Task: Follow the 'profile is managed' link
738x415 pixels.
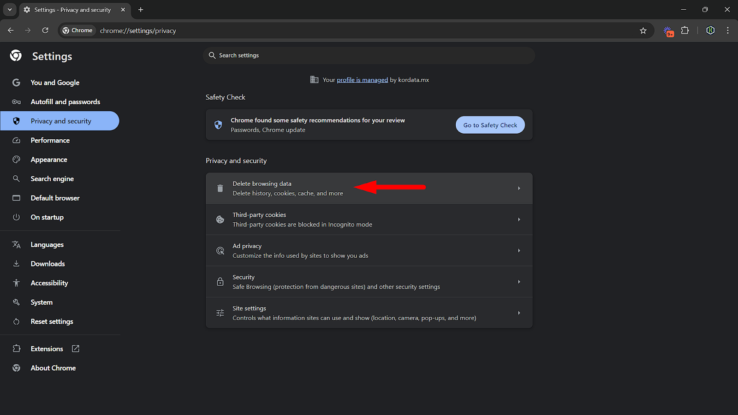Action: click(x=362, y=80)
